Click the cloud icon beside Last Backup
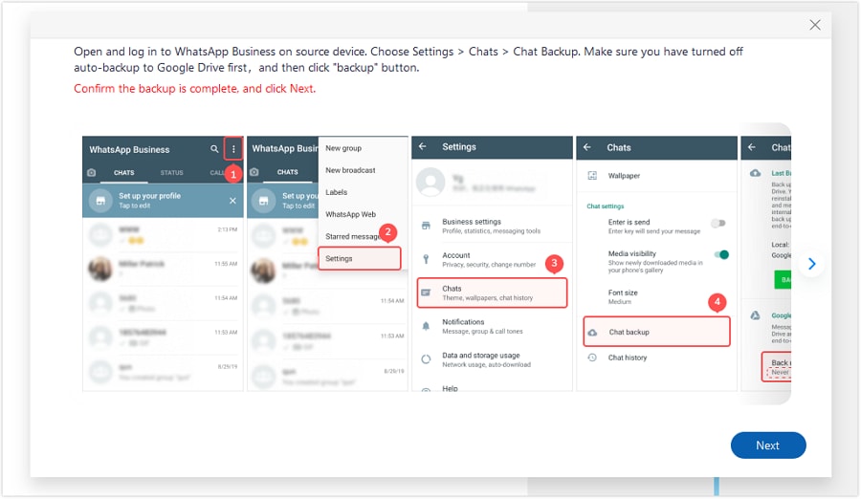861x499 pixels. coord(756,173)
